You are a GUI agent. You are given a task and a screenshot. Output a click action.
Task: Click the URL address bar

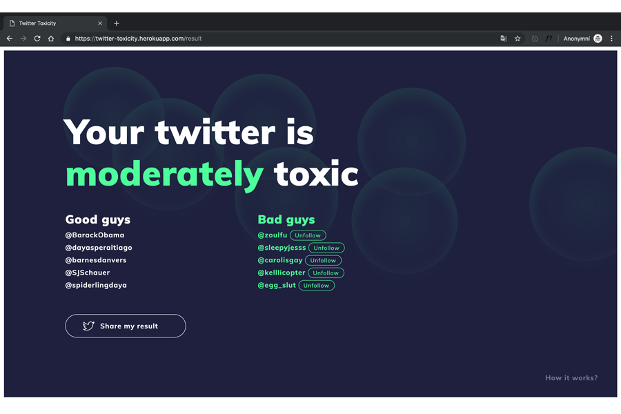tap(276, 39)
